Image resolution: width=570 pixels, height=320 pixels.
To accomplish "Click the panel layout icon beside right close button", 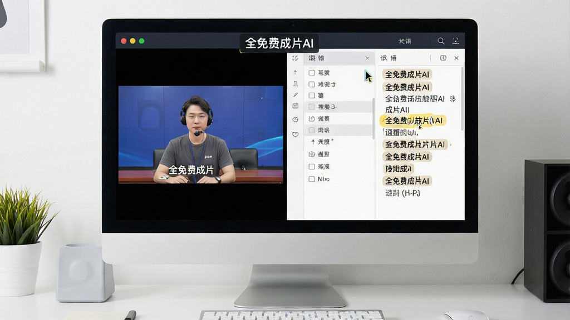I will [443, 58].
